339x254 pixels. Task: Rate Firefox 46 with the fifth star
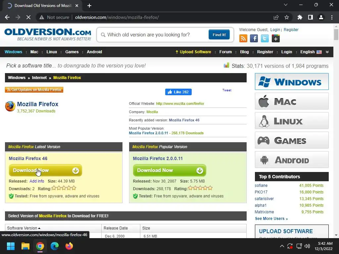point(74,188)
